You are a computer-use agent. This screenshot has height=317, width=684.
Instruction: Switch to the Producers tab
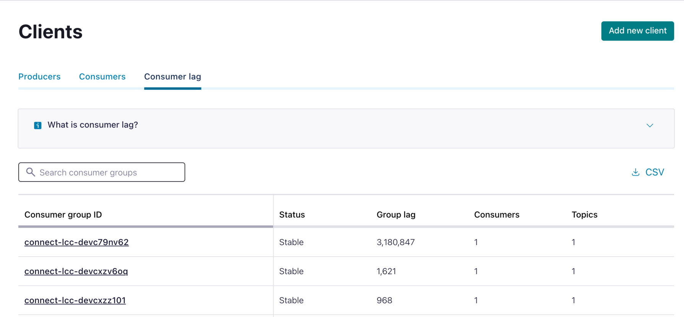coord(39,77)
